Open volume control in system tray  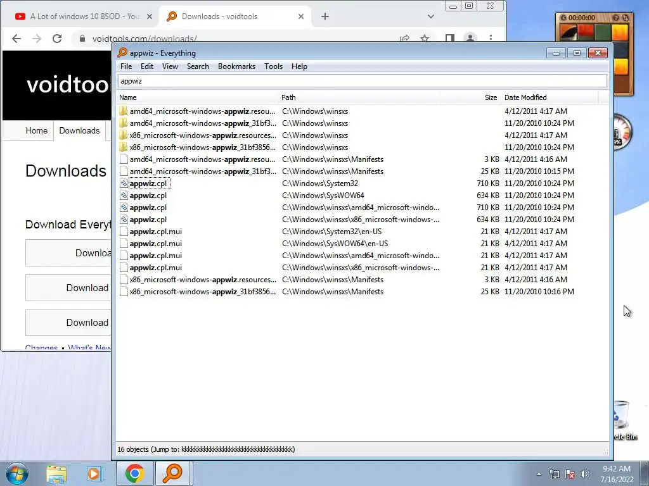(x=585, y=474)
